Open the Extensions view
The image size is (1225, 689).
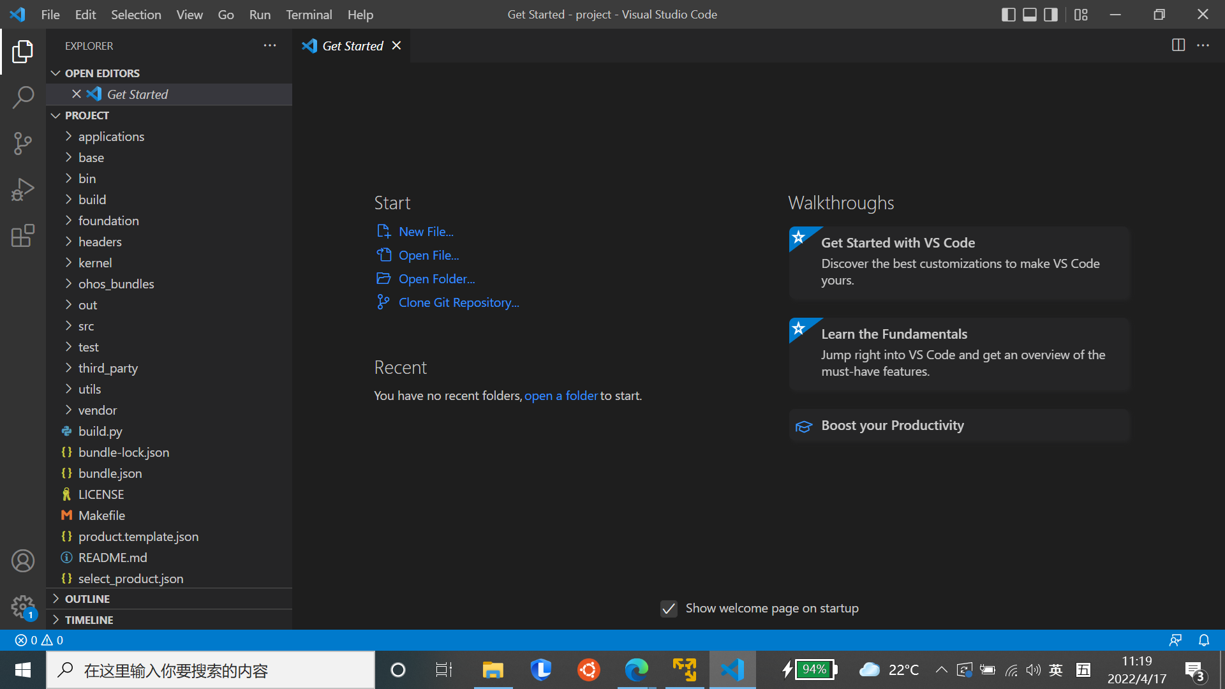23,235
